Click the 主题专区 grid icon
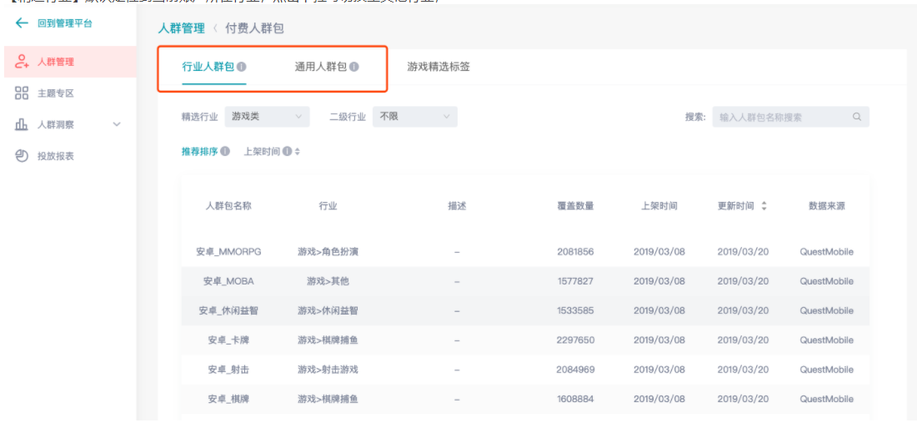The image size is (917, 423). click(x=23, y=93)
